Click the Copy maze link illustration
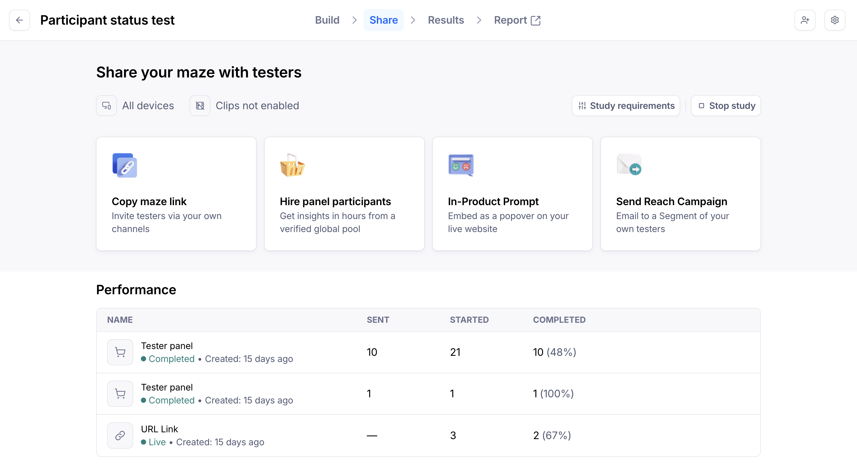This screenshot has height=466, width=857. click(125, 165)
